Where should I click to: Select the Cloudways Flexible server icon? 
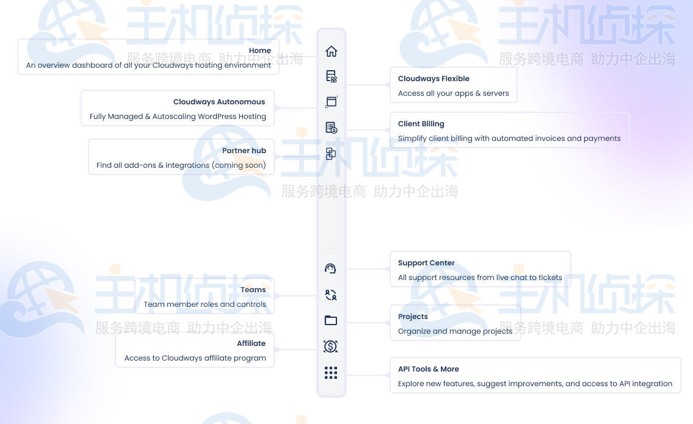click(x=331, y=76)
